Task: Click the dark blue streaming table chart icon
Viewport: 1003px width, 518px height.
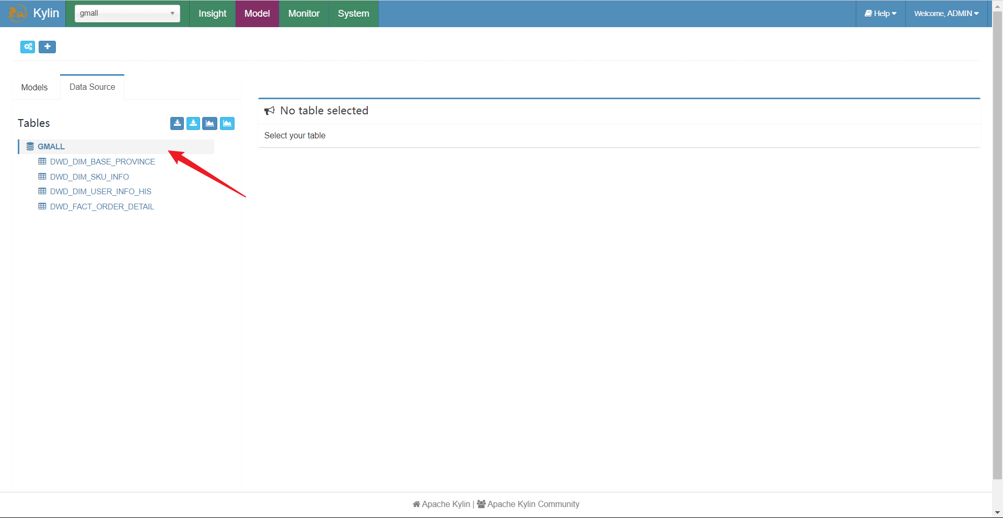Action: [210, 123]
